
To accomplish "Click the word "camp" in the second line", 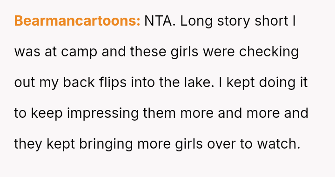I will click(x=79, y=53).
